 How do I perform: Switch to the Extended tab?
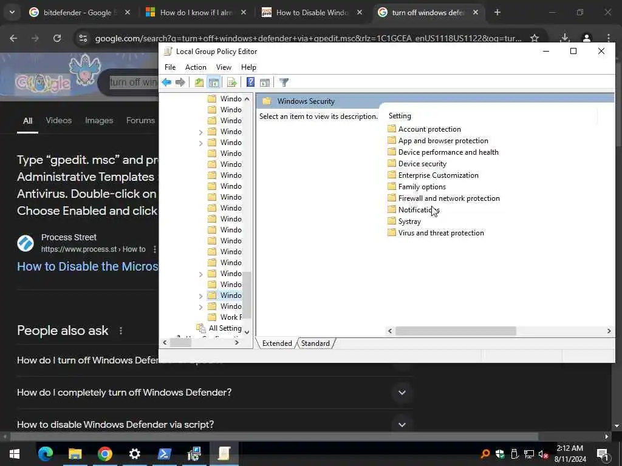pyautogui.click(x=277, y=343)
